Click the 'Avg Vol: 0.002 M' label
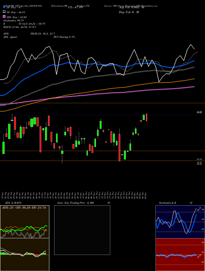 [132, 7]
